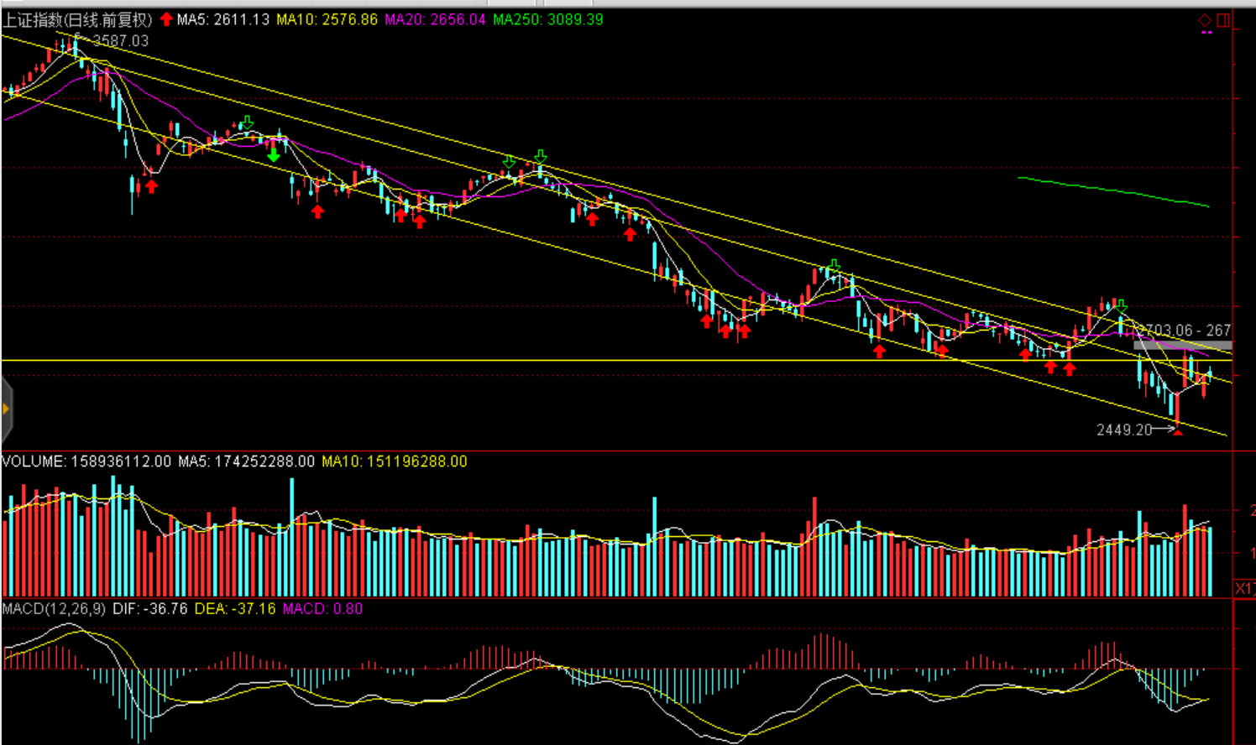Click the solid green down arrow signal marker
The image size is (1256, 745).
pos(273,155)
